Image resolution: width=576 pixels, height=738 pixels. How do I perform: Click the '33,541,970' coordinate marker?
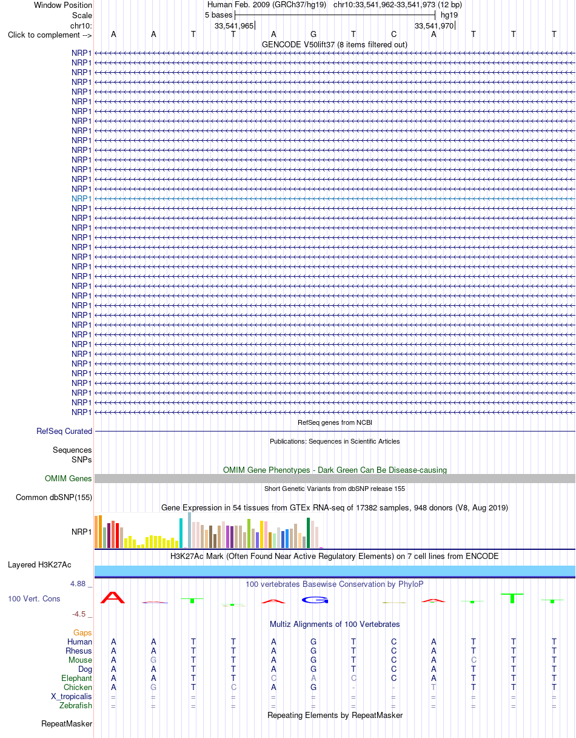point(434,25)
